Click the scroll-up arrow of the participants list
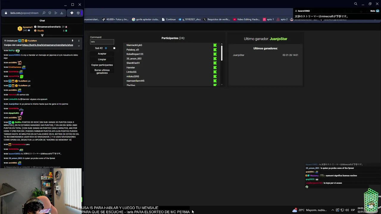The width and height of the screenshot is (381, 214). click(x=221, y=44)
